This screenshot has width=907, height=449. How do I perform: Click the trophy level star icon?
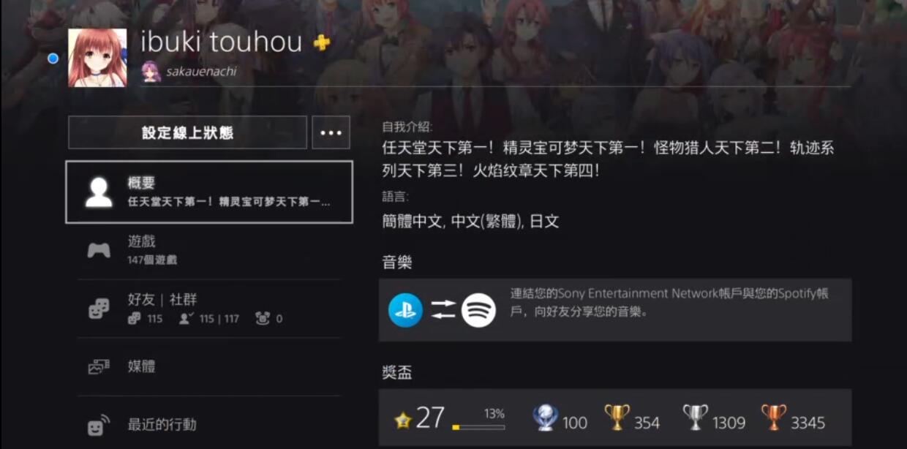click(x=403, y=420)
